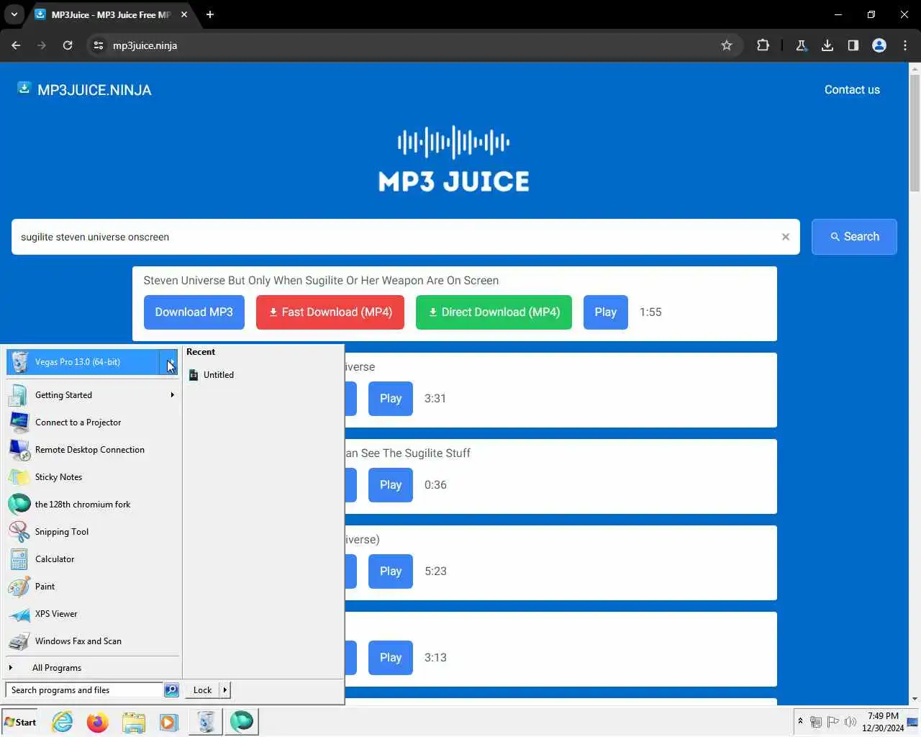Open Remote Desktop Connection
Image resolution: width=921 pixels, height=737 pixels.
coord(92,450)
